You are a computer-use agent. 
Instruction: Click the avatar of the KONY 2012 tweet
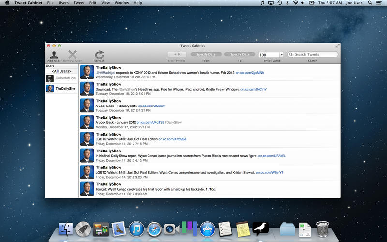pyautogui.click(x=87, y=72)
